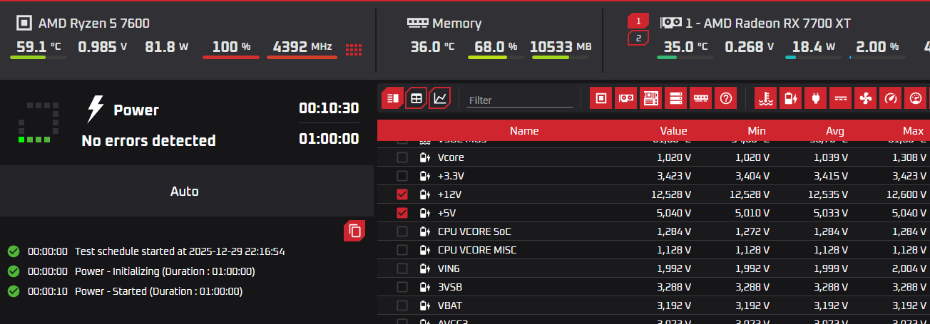
Task: Select GPU number 1 in the selector
Action: point(638,21)
